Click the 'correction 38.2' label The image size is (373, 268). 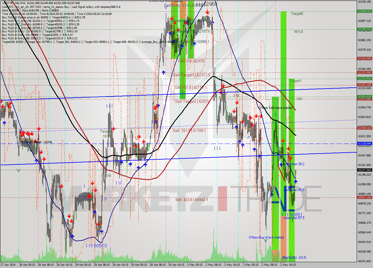[294, 164]
